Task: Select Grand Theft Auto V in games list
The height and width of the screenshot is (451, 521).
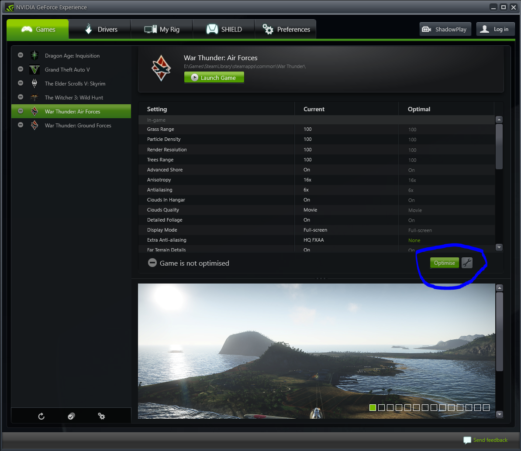Action: tap(71, 69)
